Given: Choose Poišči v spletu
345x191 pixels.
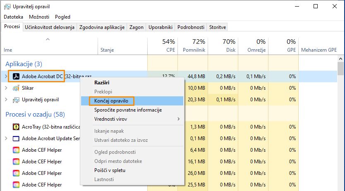Looking at the screenshot, I should (132, 170).
